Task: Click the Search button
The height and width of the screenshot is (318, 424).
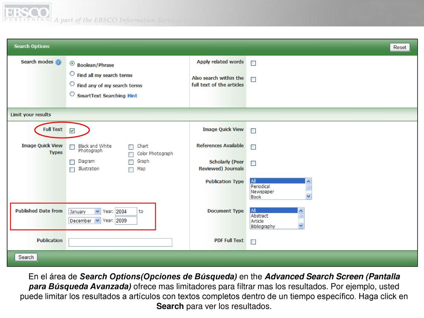Action: click(26, 258)
